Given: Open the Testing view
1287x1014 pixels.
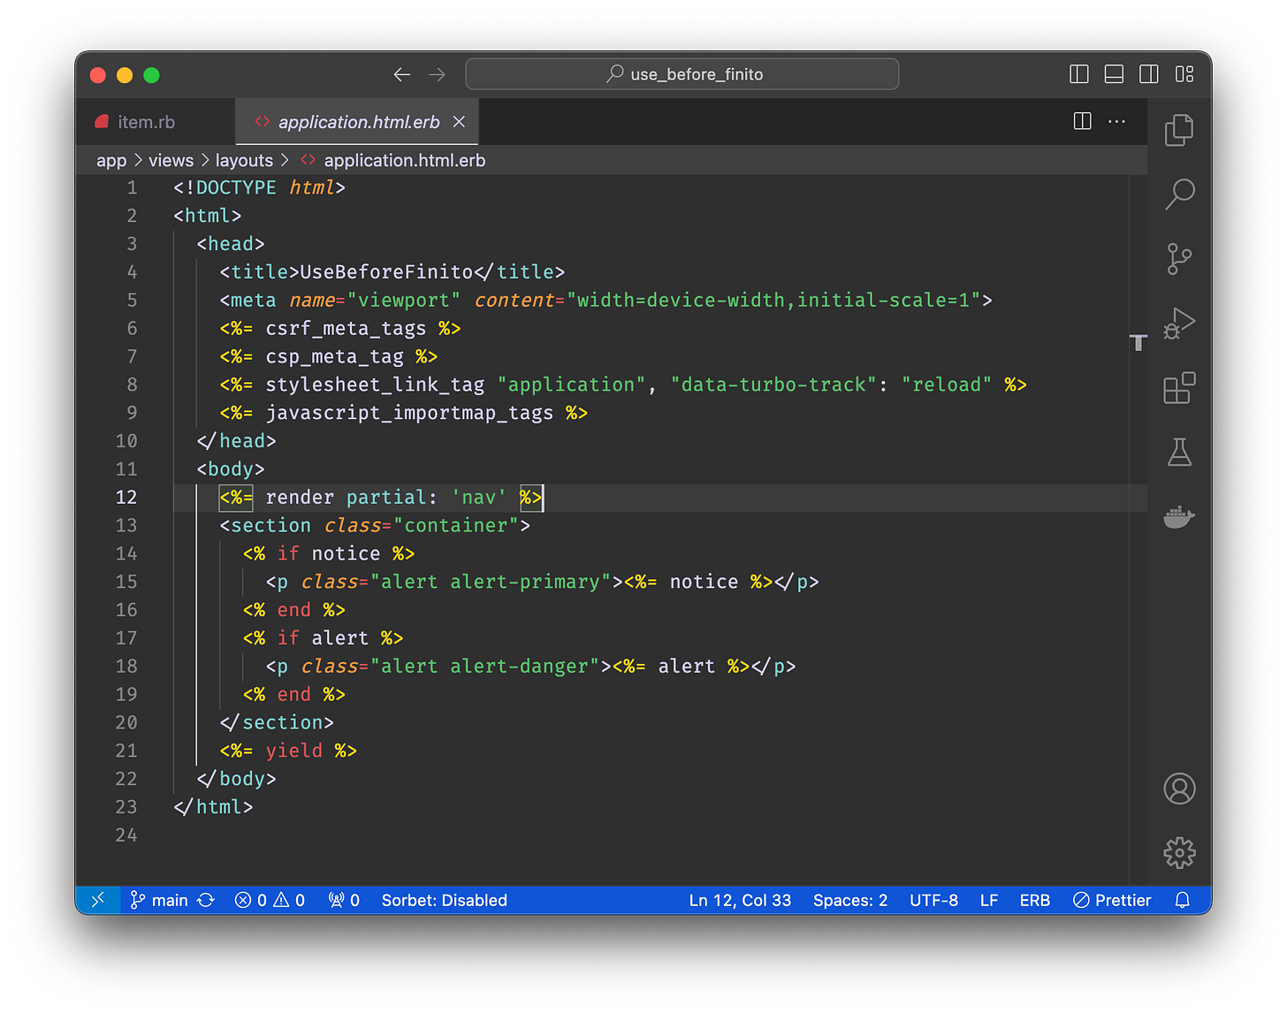Looking at the screenshot, I should 1179,453.
